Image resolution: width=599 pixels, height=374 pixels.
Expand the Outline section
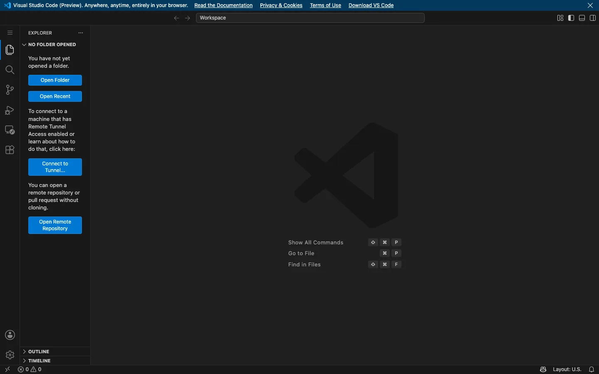point(55,352)
